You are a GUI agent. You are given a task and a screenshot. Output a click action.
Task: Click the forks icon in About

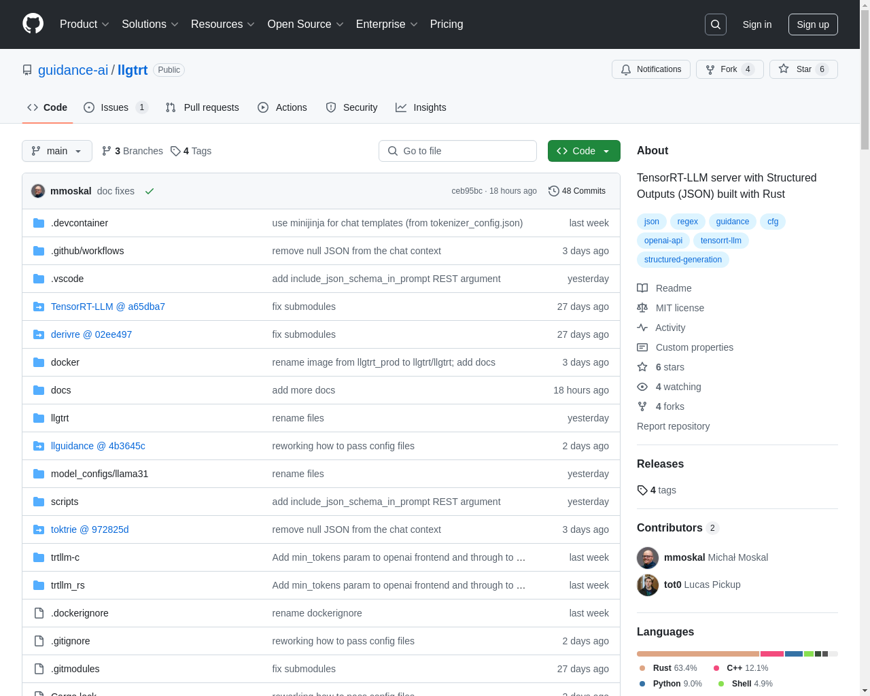pyautogui.click(x=642, y=406)
